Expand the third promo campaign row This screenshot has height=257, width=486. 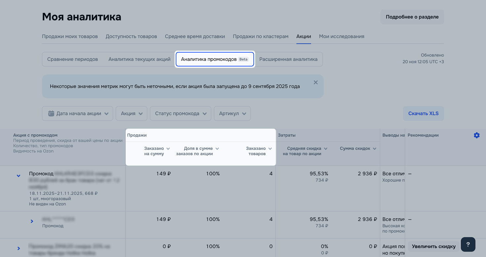pyautogui.click(x=19, y=248)
